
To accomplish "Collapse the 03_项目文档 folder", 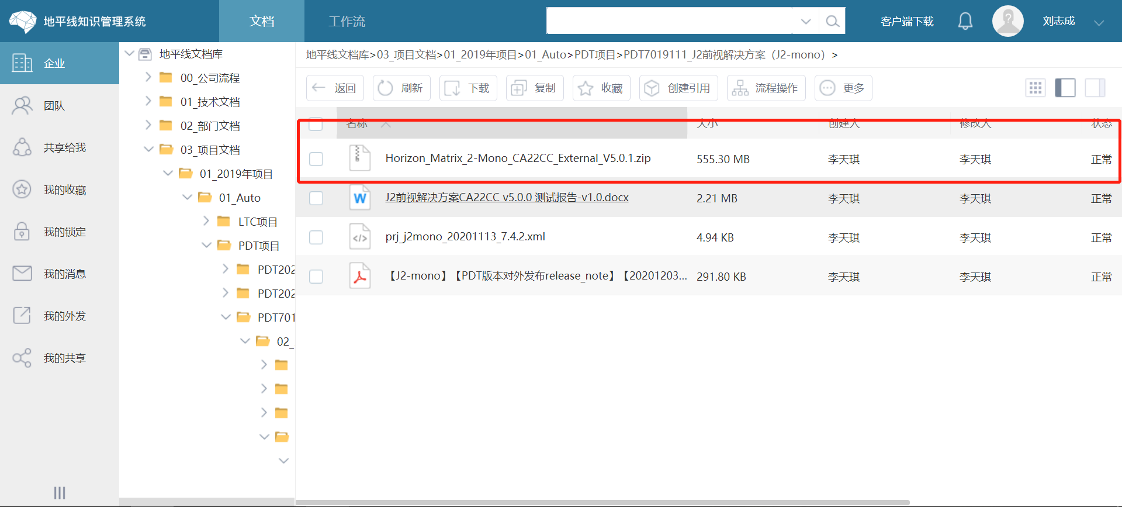I will [x=148, y=149].
